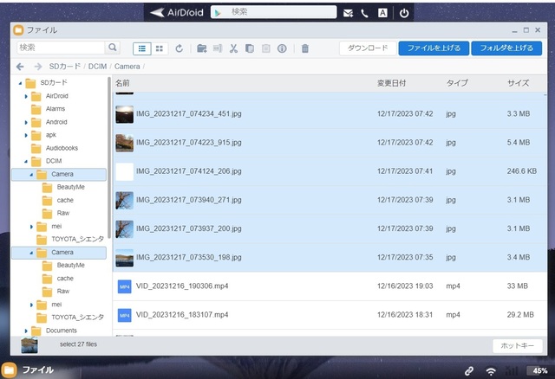The width and height of the screenshot is (555, 379).
Task: Click the search magnifier icon in file toolbar
Action: [113, 48]
